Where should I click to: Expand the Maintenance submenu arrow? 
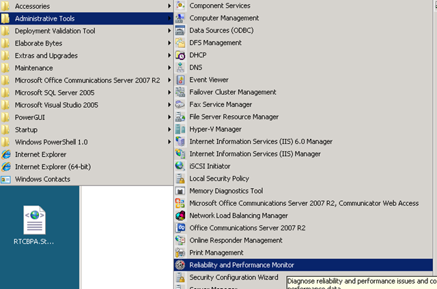click(x=169, y=67)
